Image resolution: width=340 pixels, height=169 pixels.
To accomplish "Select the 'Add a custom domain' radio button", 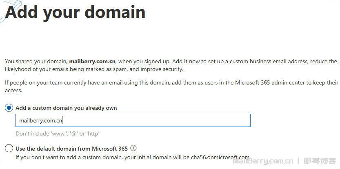I will tap(9, 108).
